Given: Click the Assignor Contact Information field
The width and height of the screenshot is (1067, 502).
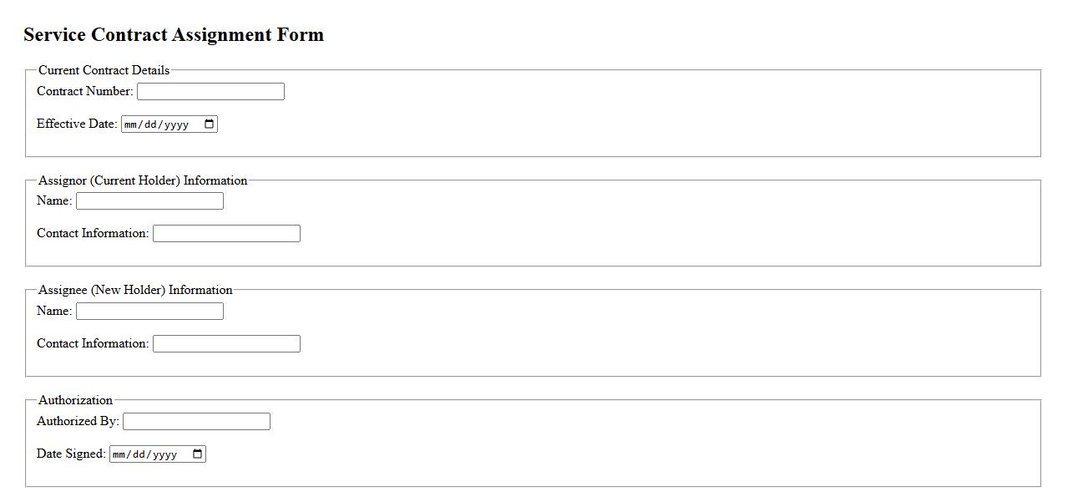Looking at the screenshot, I should click(x=226, y=234).
